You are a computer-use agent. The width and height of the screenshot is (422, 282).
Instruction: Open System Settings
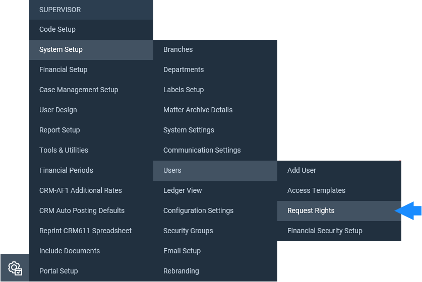pos(215,130)
